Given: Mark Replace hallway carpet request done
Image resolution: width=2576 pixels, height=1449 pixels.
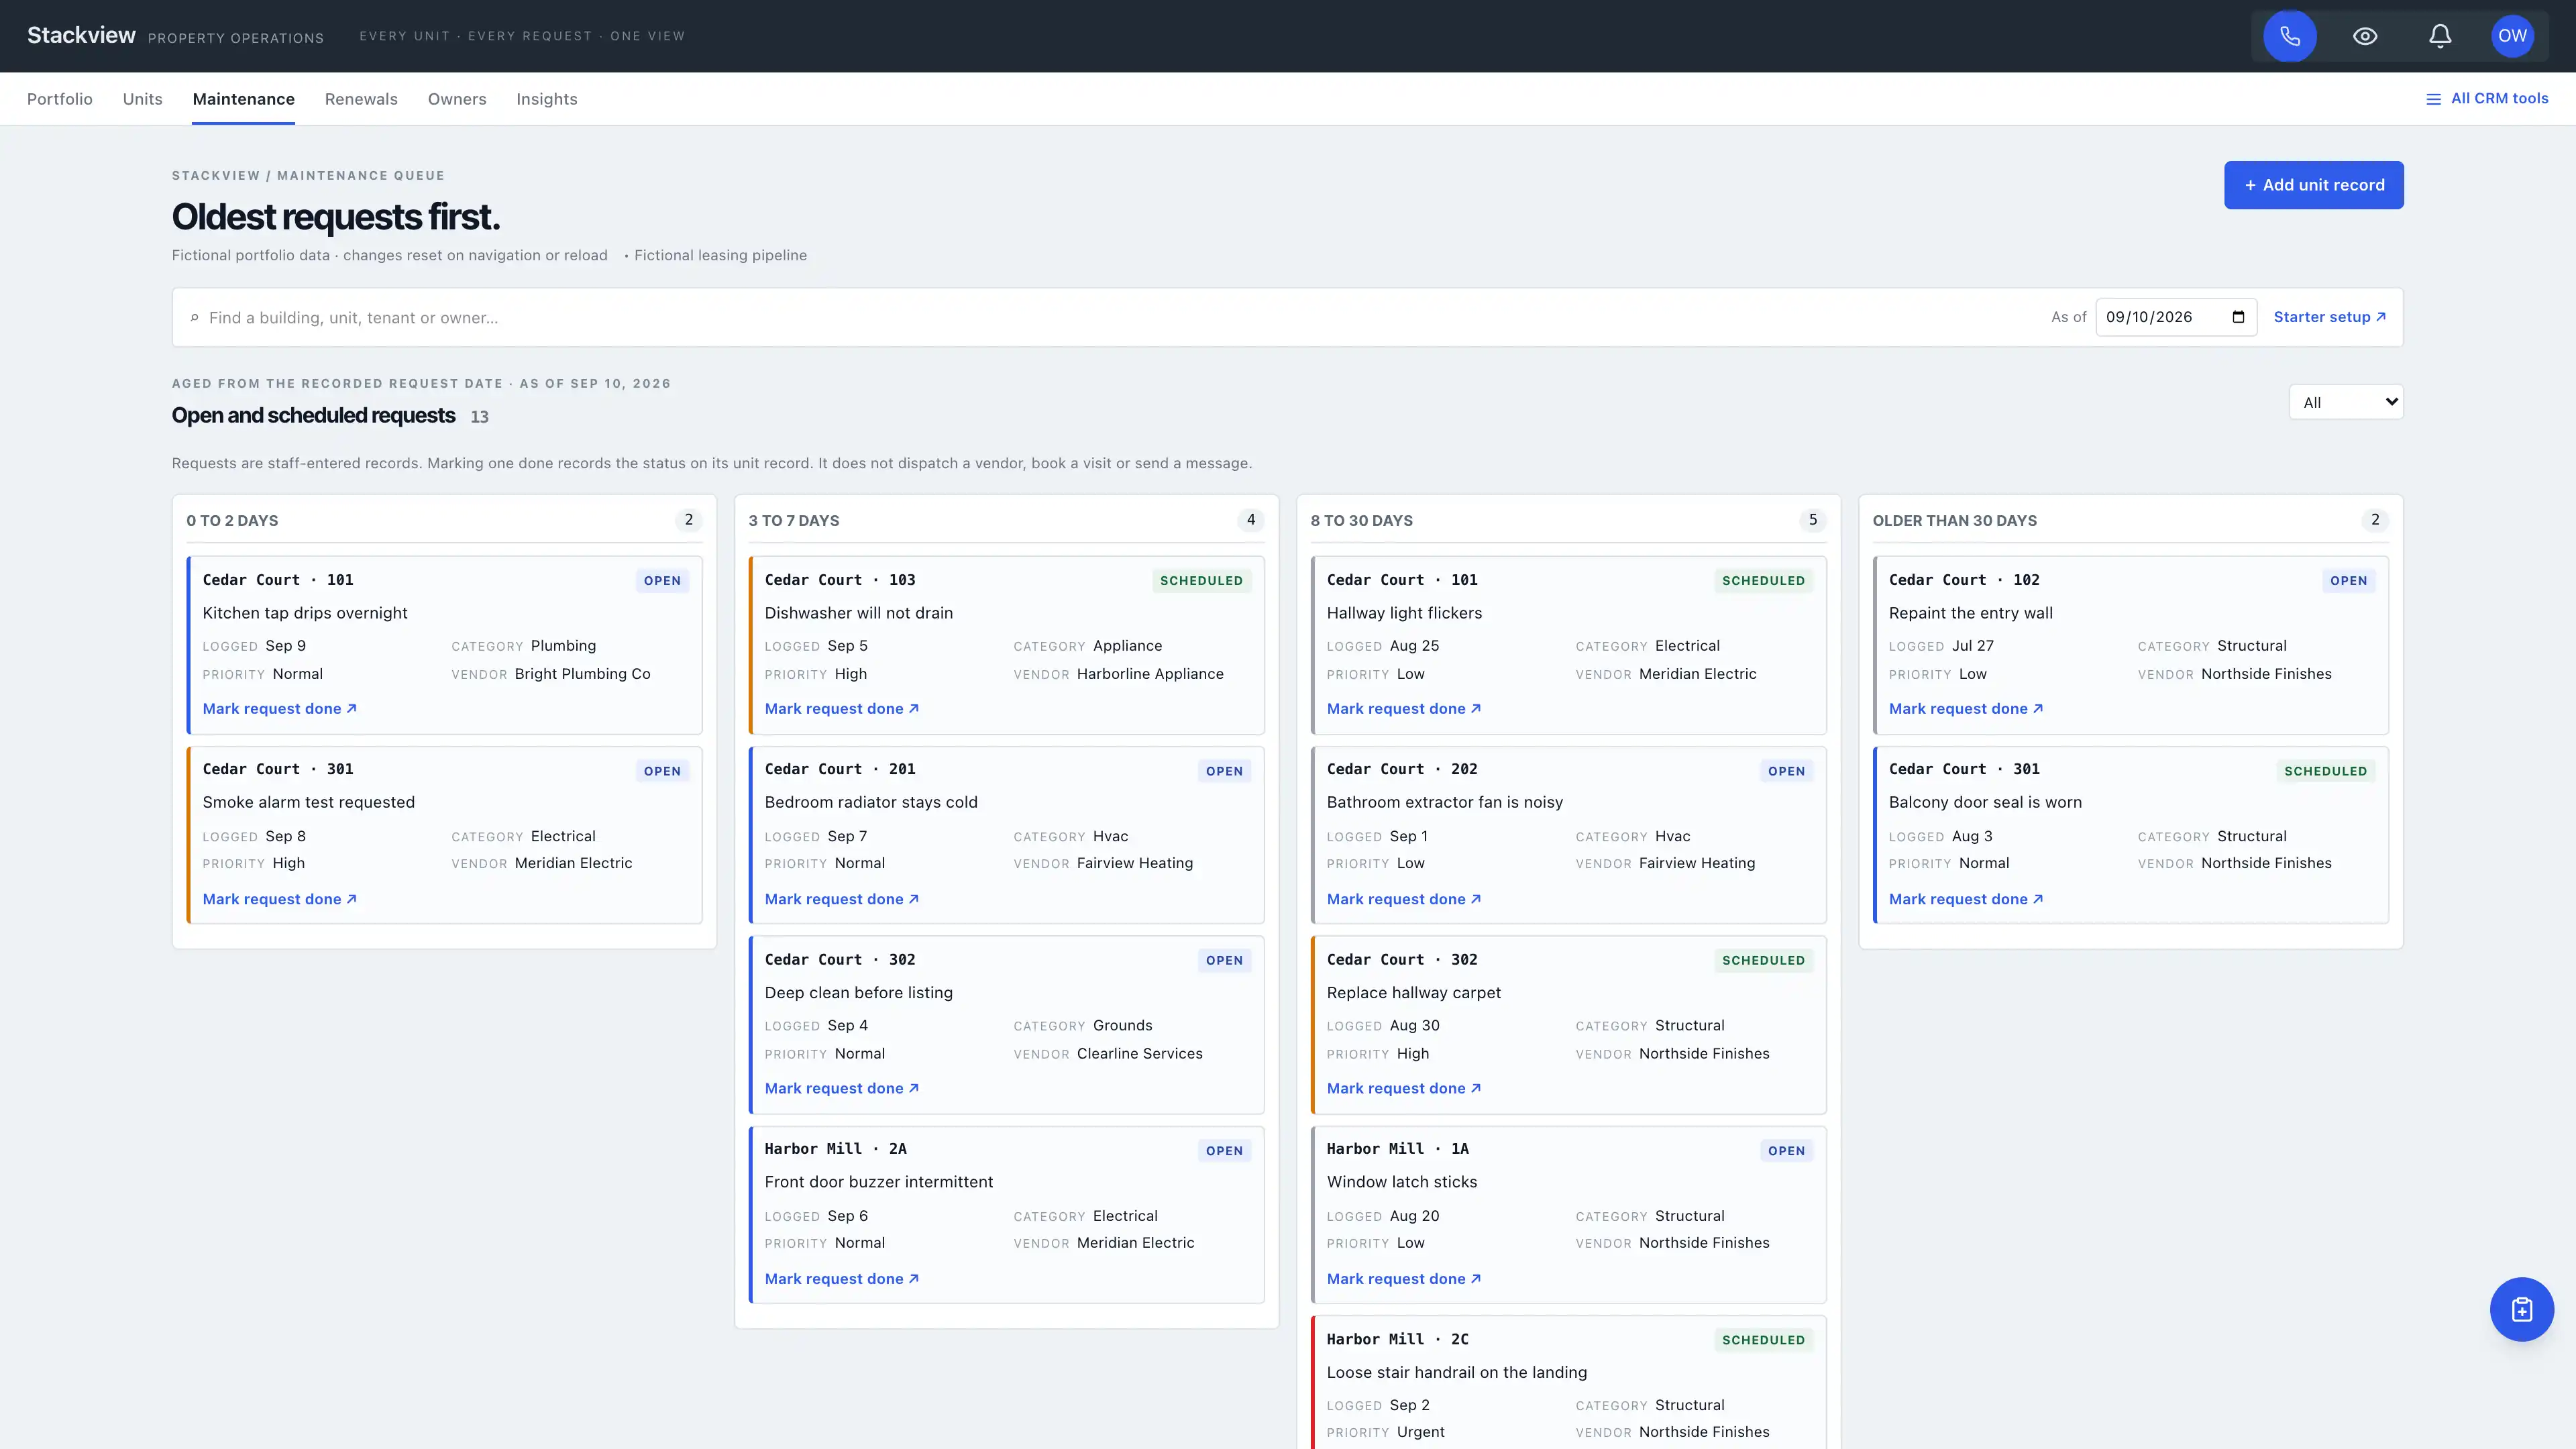Looking at the screenshot, I should click(x=1404, y=1088).
